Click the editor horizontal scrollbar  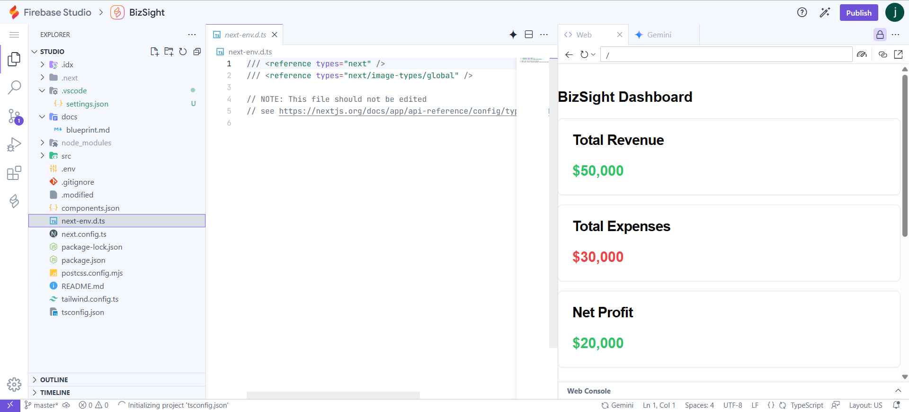[x=333, y=395]
